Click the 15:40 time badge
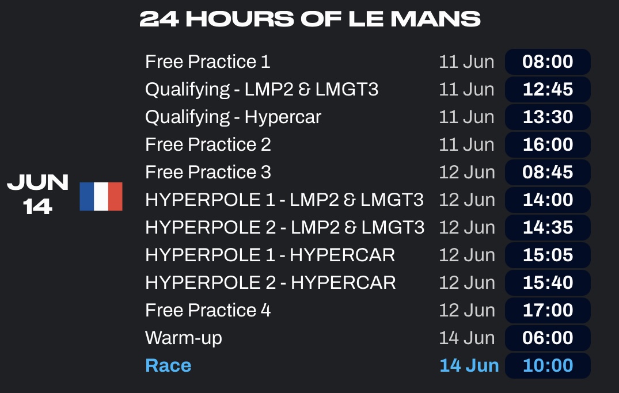The height and width of the screenshot is (393, 619). [x=548, y=283]
